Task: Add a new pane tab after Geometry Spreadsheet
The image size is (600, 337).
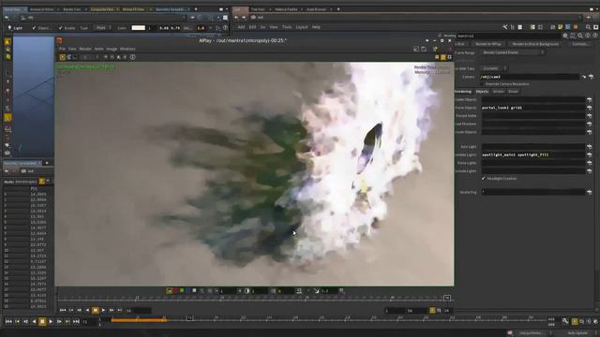Action: coord(196,9)
